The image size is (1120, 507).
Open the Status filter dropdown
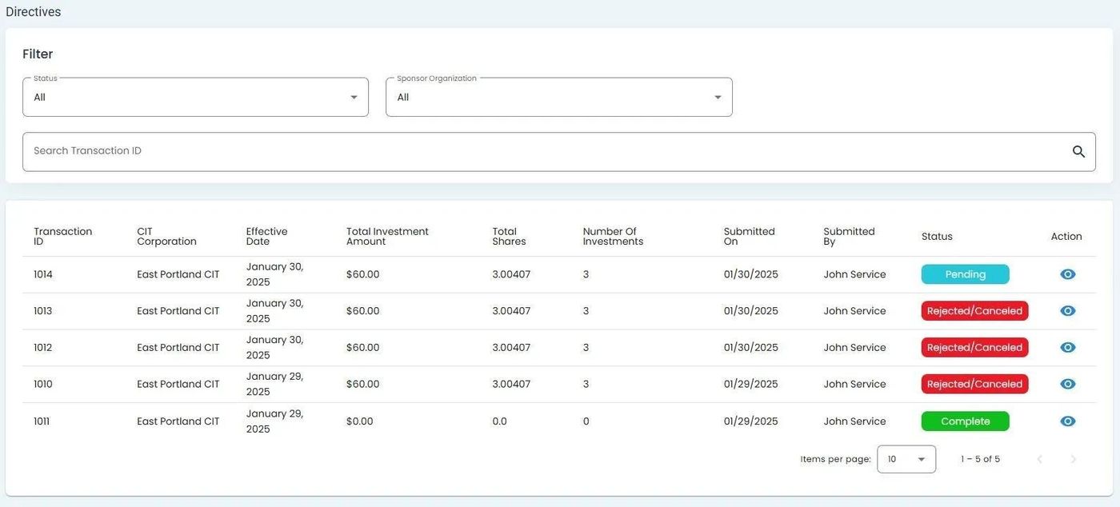click(195, 98)
